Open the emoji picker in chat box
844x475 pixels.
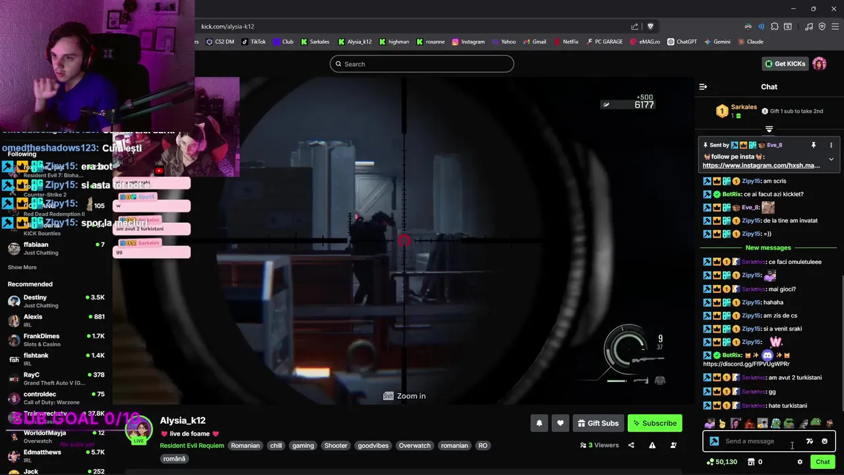pos(824,441)
